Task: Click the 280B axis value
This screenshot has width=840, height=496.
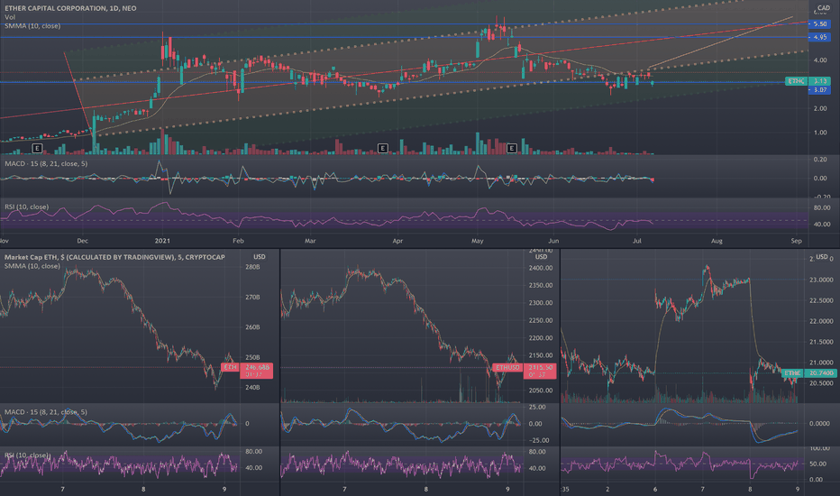Action: coord(252,267)
